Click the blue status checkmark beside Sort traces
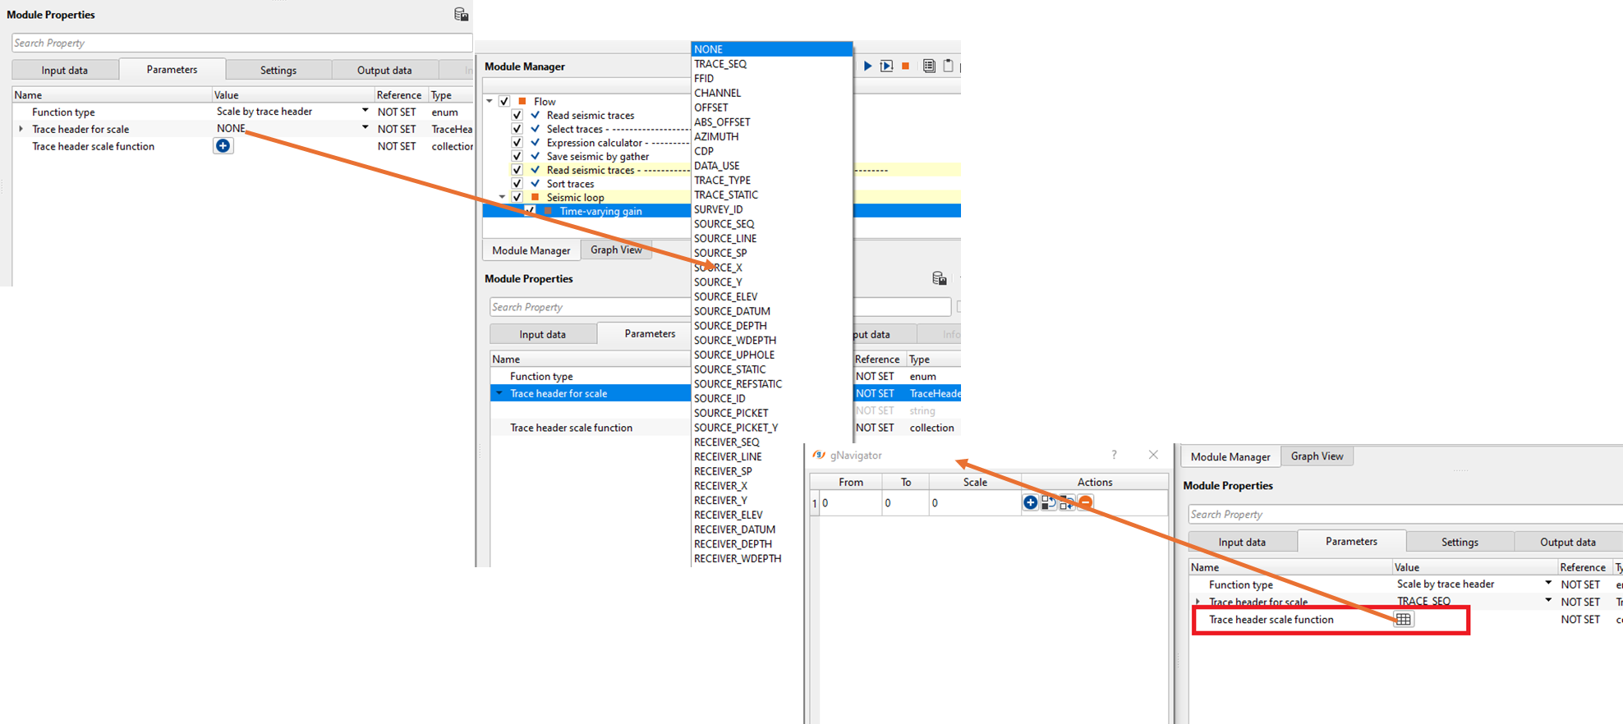 pyautogui.click(x=536, y=184)
